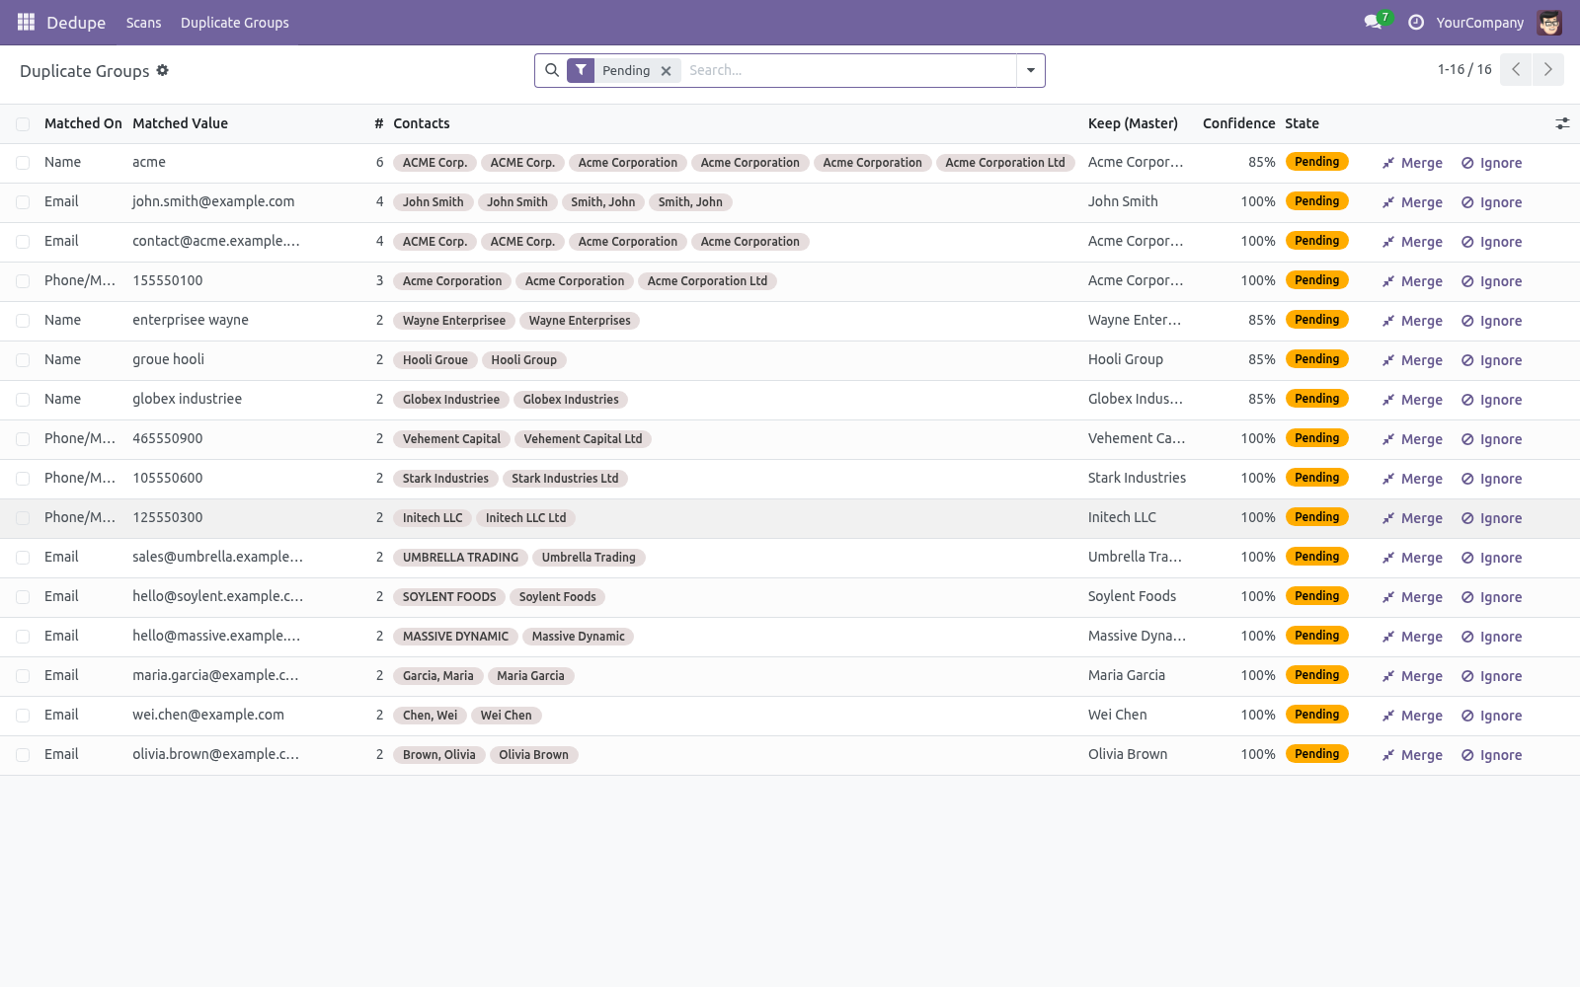Open the Duplicate Groups menu

tap(235, 23)
